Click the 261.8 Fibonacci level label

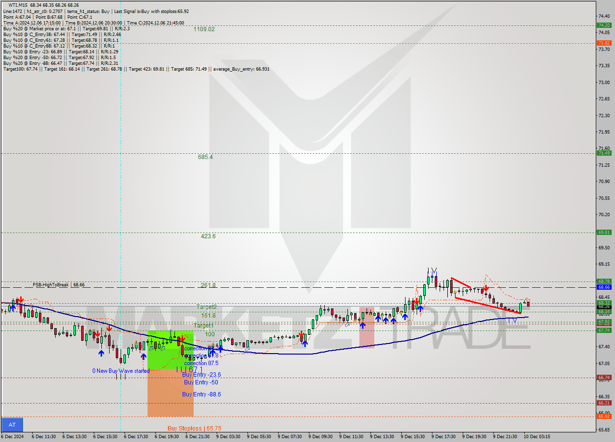(208, 285)
